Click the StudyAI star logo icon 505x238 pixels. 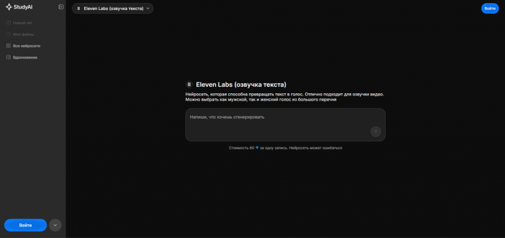(9, 7)
